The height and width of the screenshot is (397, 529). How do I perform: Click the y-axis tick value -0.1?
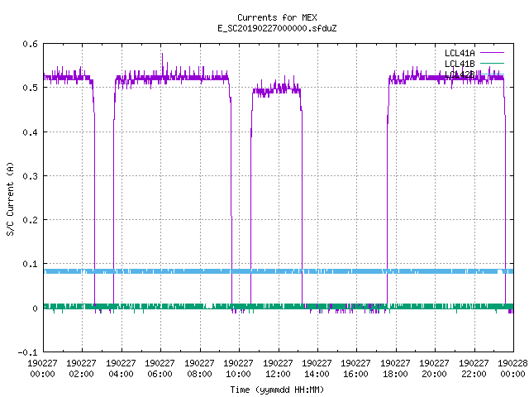tap(27, 352)
